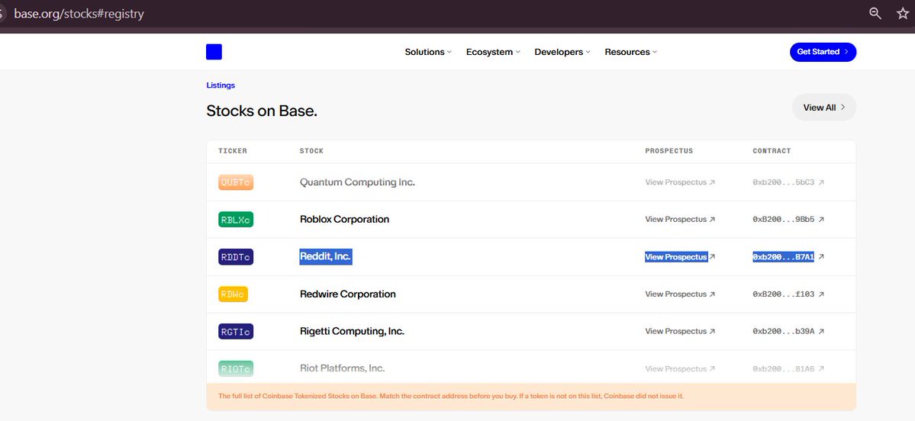Open View Prospectus for Roblox Corporation
Viewport: 915px width, 421px height.
(x=675, y=220)
